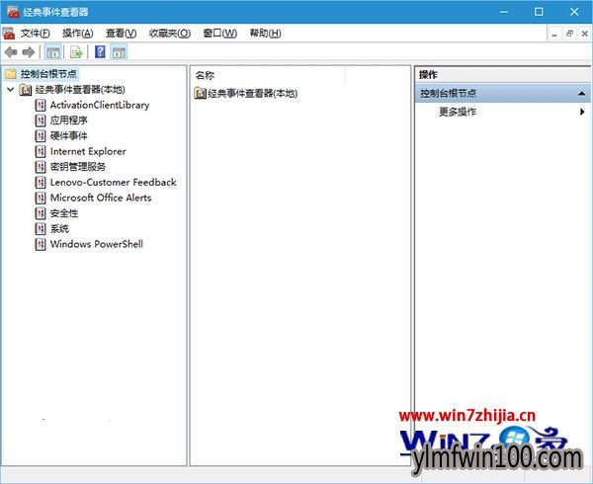Viewport: 593px width, 484px height.
Task: Select 经典事件查看器(本地) in the center list
Action: coord(253,93)
